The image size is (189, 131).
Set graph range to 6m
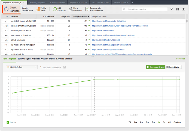point(153,122)
